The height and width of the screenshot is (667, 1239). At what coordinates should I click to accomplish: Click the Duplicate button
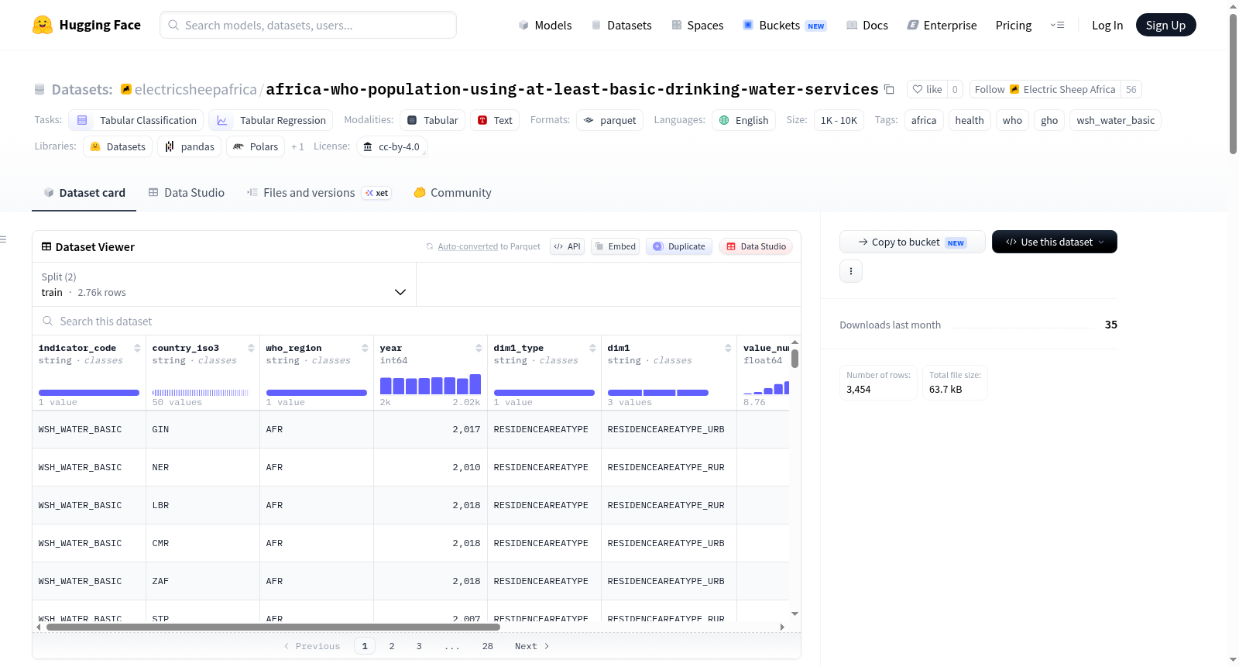(679, 246)
